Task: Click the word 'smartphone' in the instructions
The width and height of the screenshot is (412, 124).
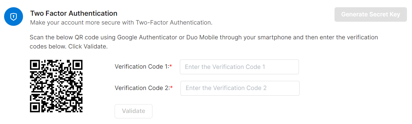Action: (x=275, y=37)
